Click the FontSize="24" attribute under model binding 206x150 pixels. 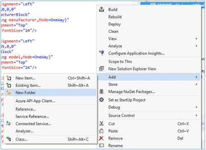pos(19,68)
